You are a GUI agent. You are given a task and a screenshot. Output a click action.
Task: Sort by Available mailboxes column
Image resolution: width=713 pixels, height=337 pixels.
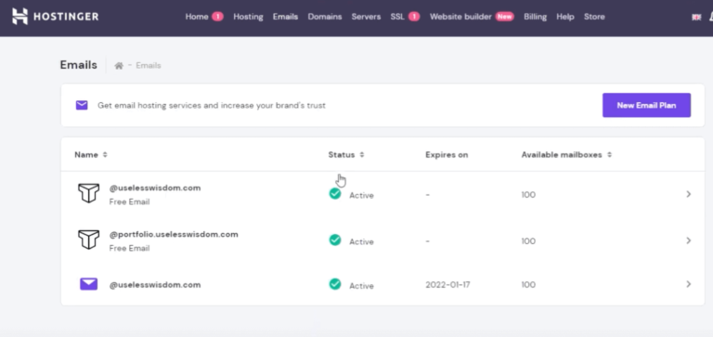coord(566,155)
